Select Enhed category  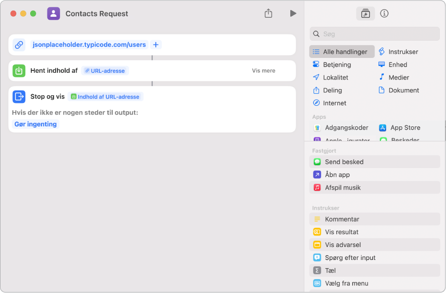point(393,65)
